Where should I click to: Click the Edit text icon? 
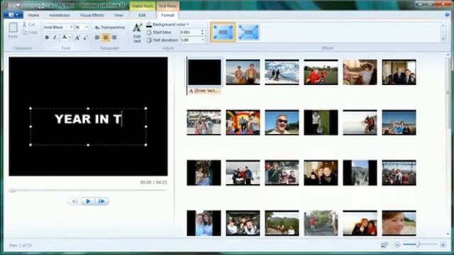pyautogui.click(x=137, y=28)
